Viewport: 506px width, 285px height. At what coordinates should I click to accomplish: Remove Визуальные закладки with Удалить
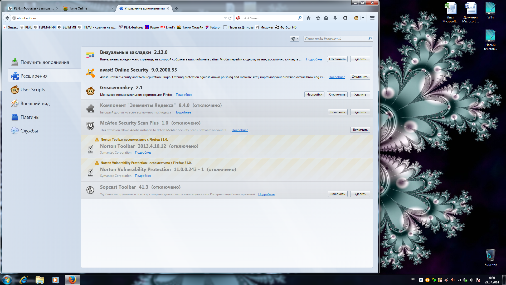360,59
